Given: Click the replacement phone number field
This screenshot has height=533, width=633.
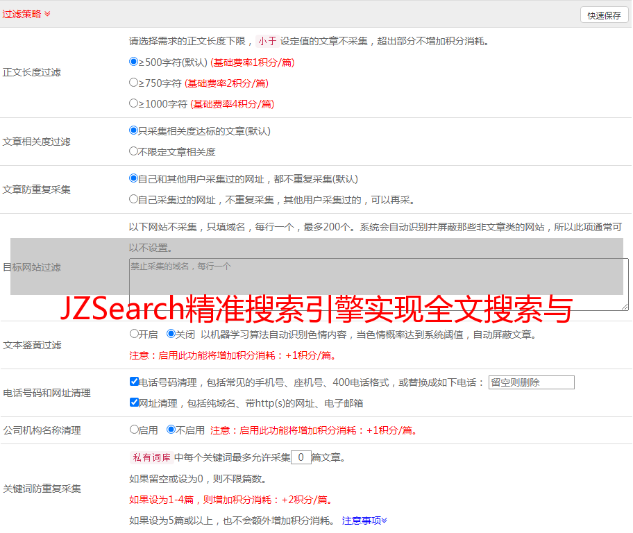Looking at the screenshot, I should pyautogui.click(x=531, y=382).
